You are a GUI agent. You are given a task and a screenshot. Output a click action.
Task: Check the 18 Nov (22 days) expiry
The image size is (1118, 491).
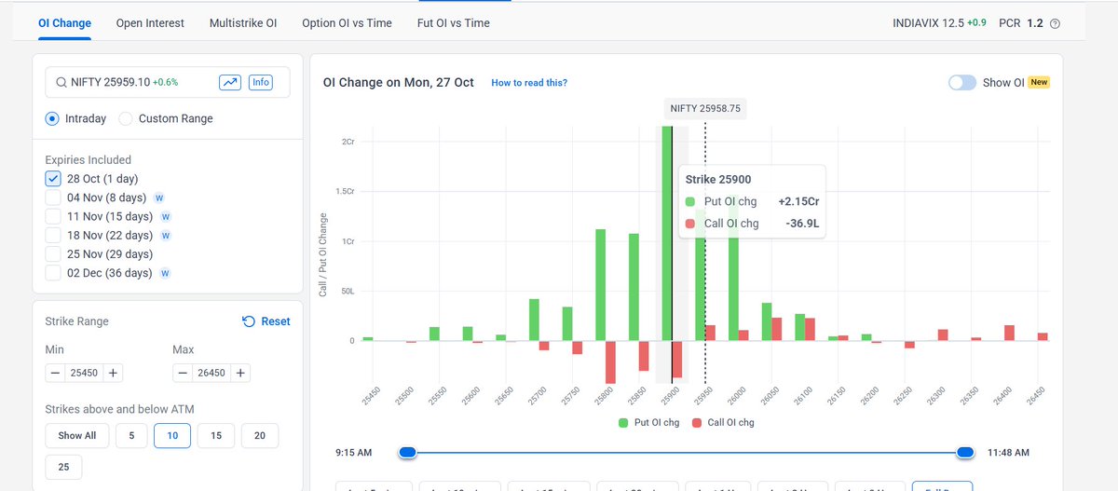click(53, 236)
